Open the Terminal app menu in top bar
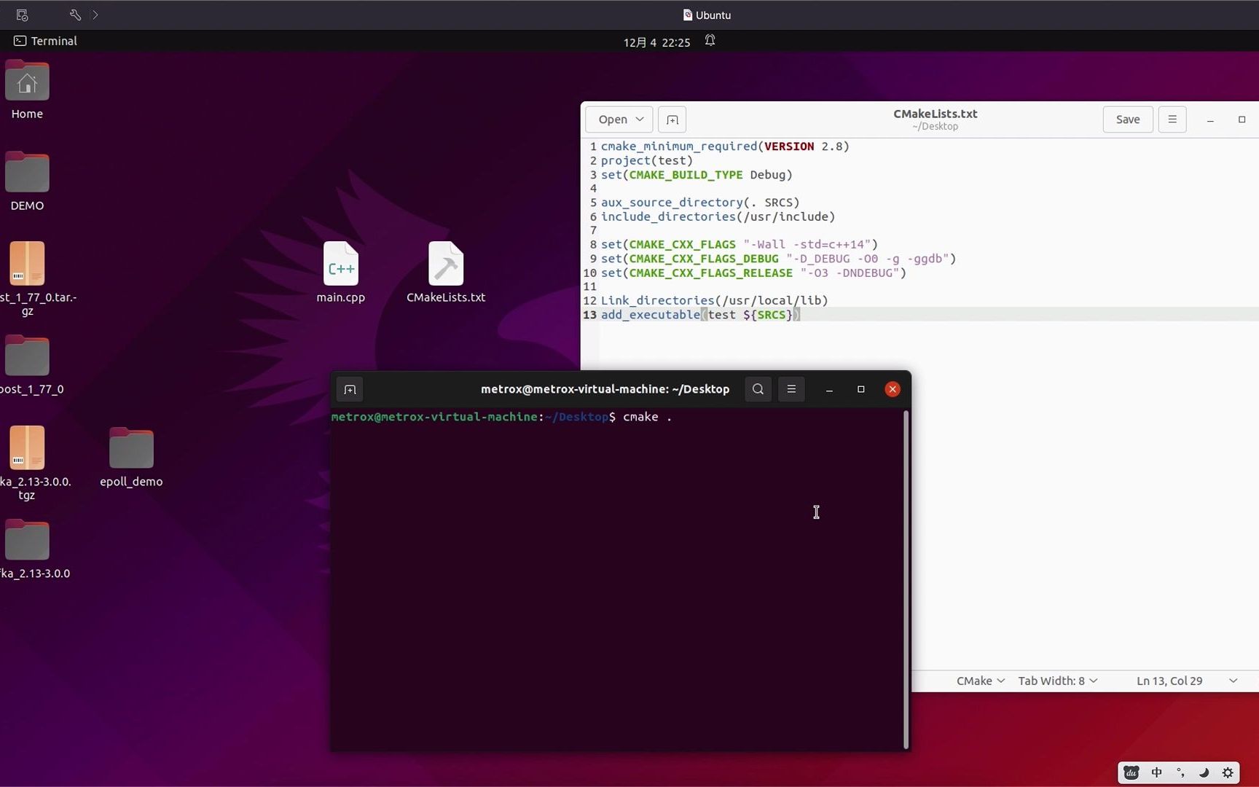This screenshot has width=1259, height=787. 45,41
